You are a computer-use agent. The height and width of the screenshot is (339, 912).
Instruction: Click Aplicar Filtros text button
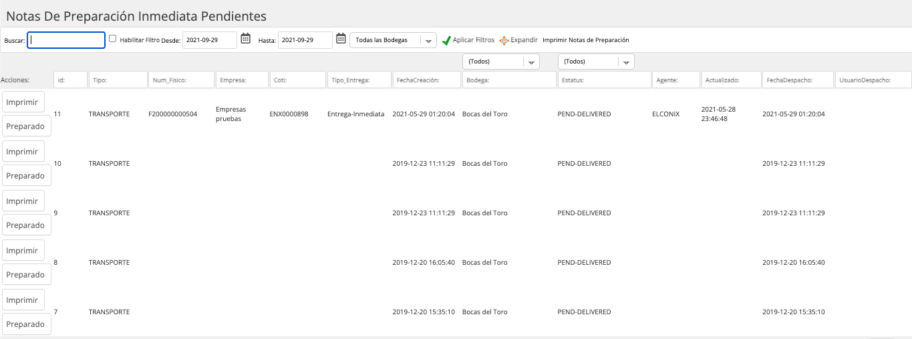(x=474, y=40)
